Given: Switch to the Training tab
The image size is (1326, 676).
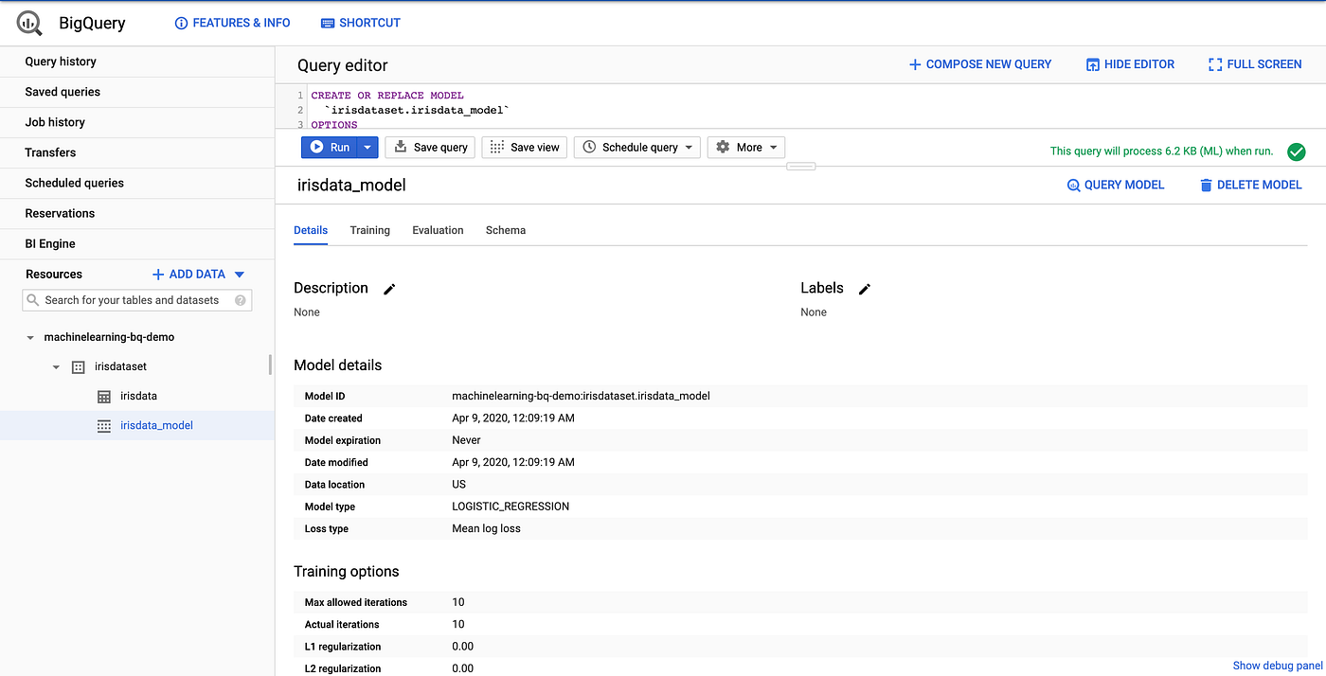Looking at the screenshot, I should (369, 230).
